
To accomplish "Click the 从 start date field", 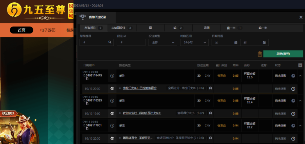I will click(226, 42).
